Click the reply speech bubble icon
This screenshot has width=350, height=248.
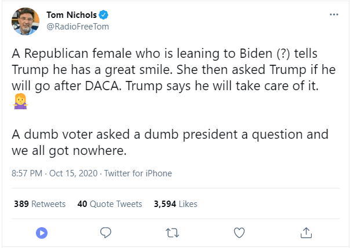[x=105, y=232]
